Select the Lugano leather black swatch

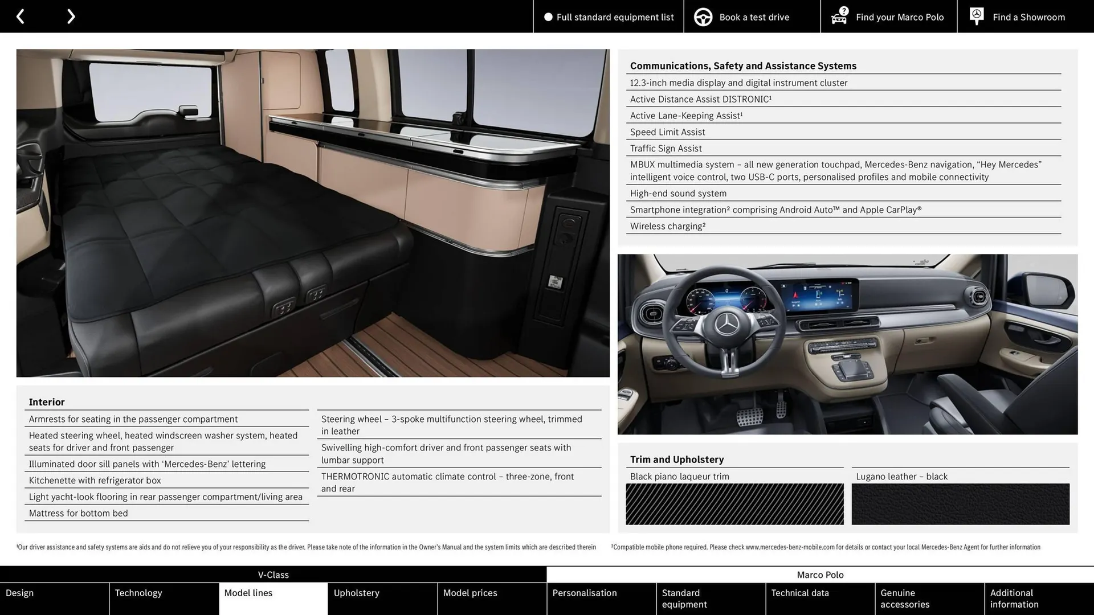tap(960, 503)
